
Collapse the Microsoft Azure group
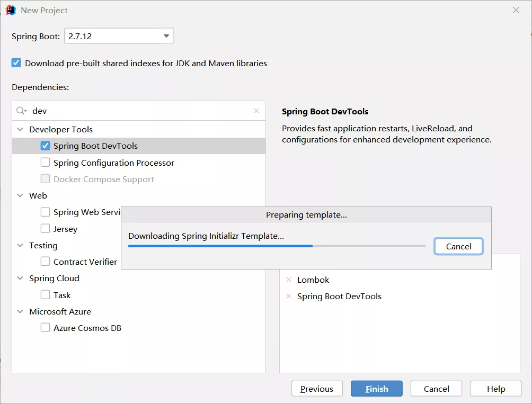point(20,311)
